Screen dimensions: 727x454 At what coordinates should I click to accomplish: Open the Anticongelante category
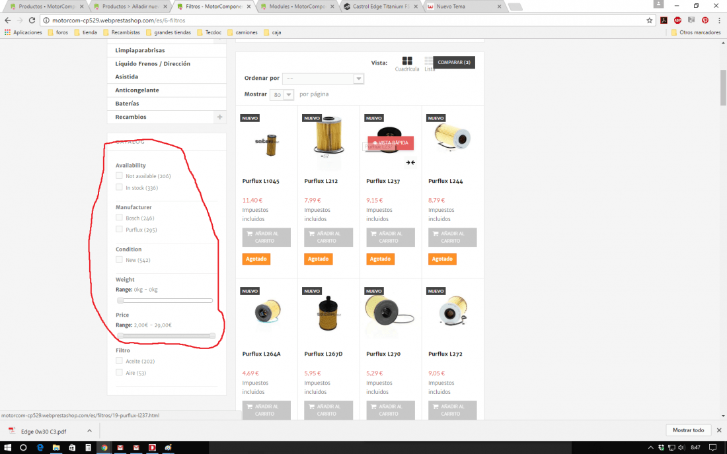click(x=137, y=90)
